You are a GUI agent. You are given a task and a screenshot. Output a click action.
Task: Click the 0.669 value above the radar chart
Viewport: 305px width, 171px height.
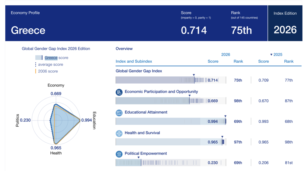56,94
